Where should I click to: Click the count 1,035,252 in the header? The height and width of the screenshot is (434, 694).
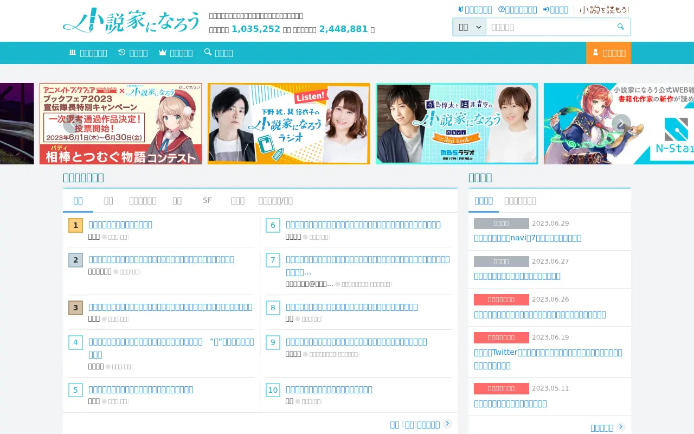[256, 29]
